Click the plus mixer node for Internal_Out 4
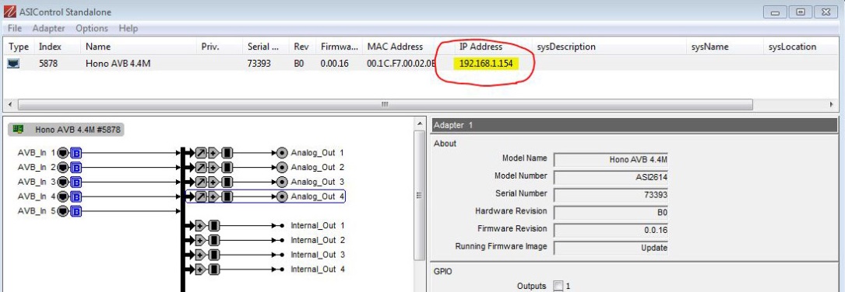 click(x=200, y=269)
